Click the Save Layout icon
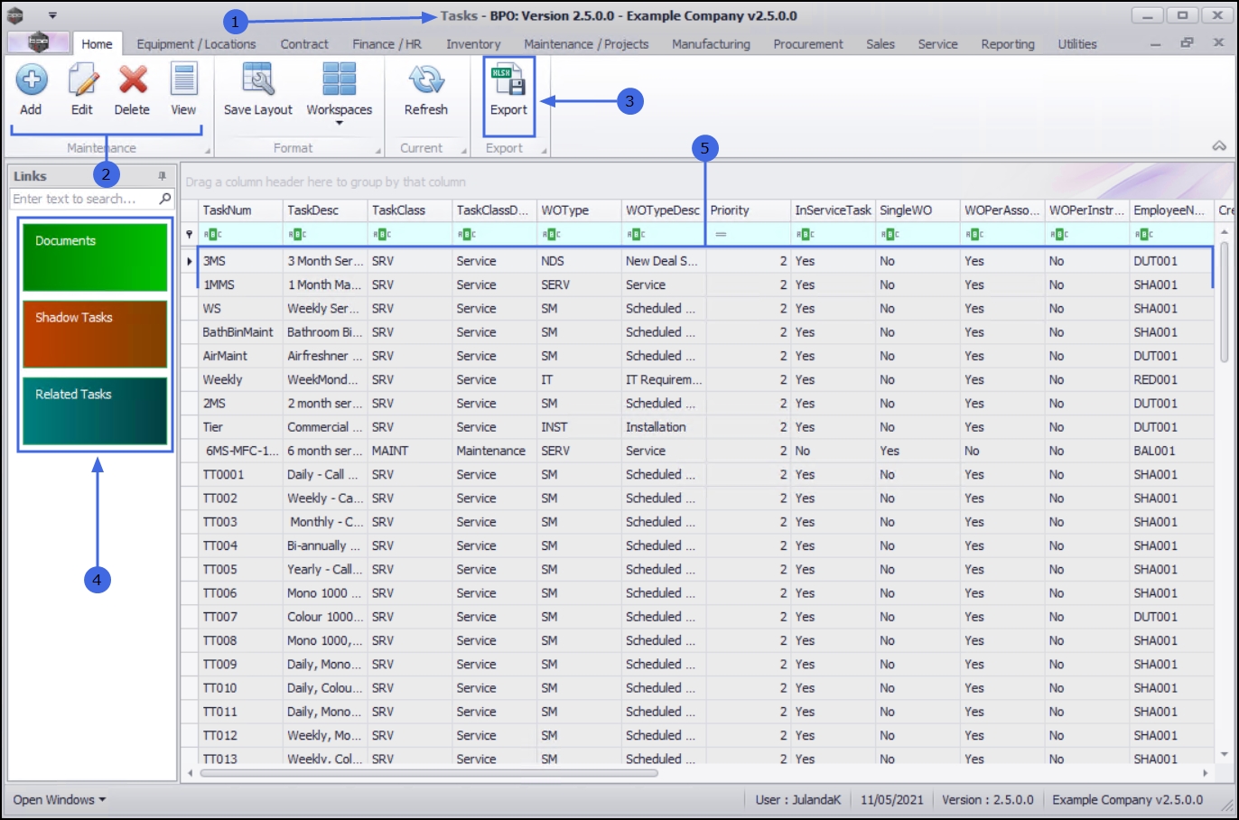 257,81
